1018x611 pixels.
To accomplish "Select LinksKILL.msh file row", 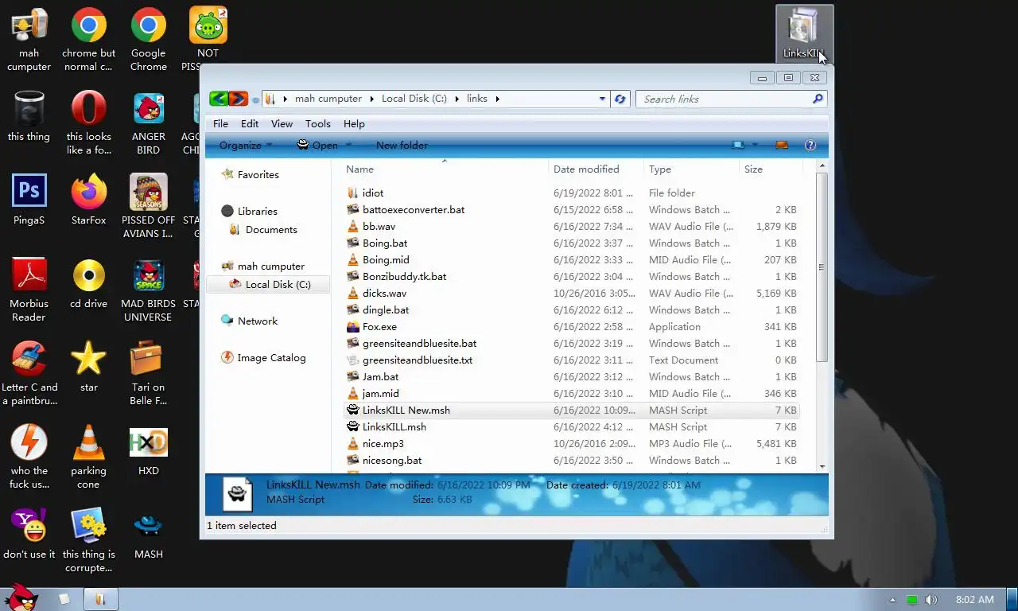I will [x=573, y=426].
